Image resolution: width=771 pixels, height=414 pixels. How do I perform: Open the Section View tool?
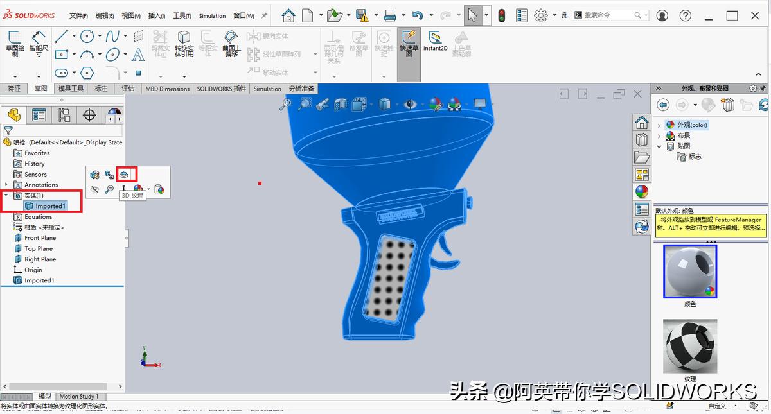tap(341, 104)
